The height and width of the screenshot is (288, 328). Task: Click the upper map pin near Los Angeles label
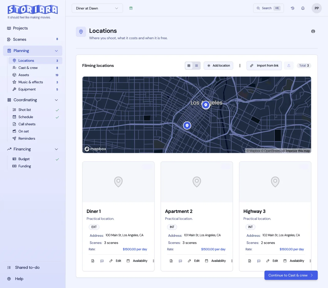[x=206, y=105]
